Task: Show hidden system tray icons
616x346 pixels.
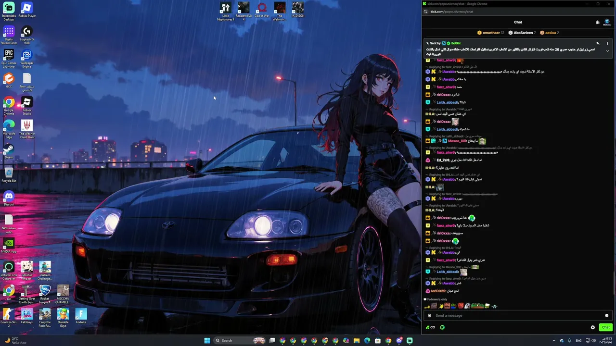Action: (x=553, y=341)
